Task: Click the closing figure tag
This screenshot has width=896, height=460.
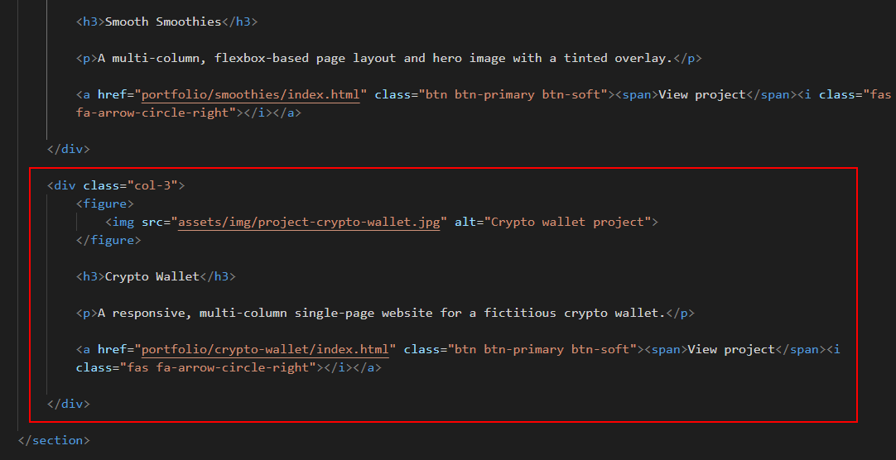Action: (x=108, y=240)
